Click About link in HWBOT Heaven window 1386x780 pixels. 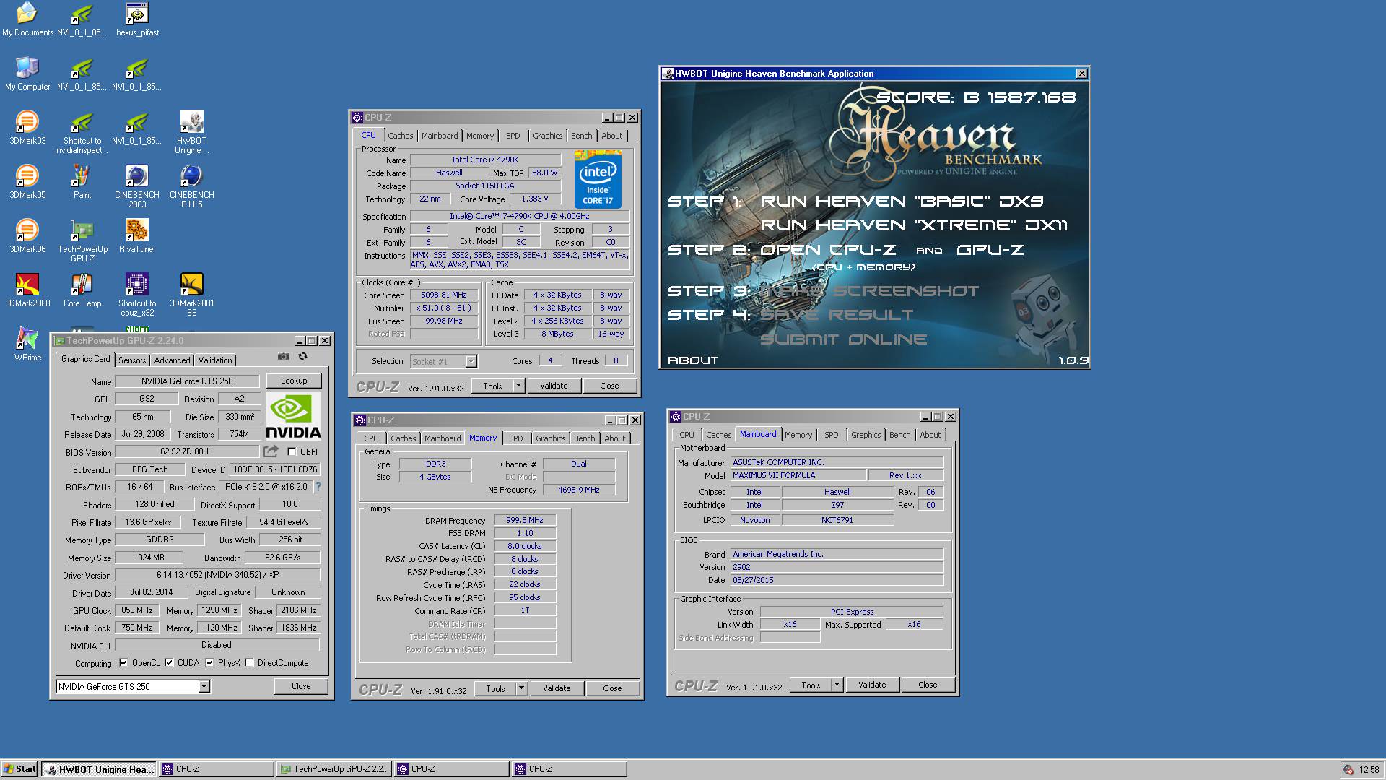(x=693, y=360)
